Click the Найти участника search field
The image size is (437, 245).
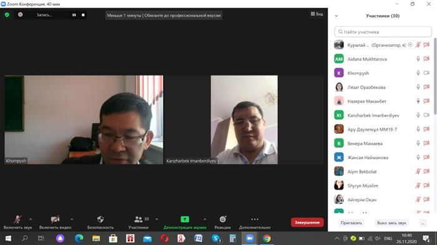coord(383,32)
